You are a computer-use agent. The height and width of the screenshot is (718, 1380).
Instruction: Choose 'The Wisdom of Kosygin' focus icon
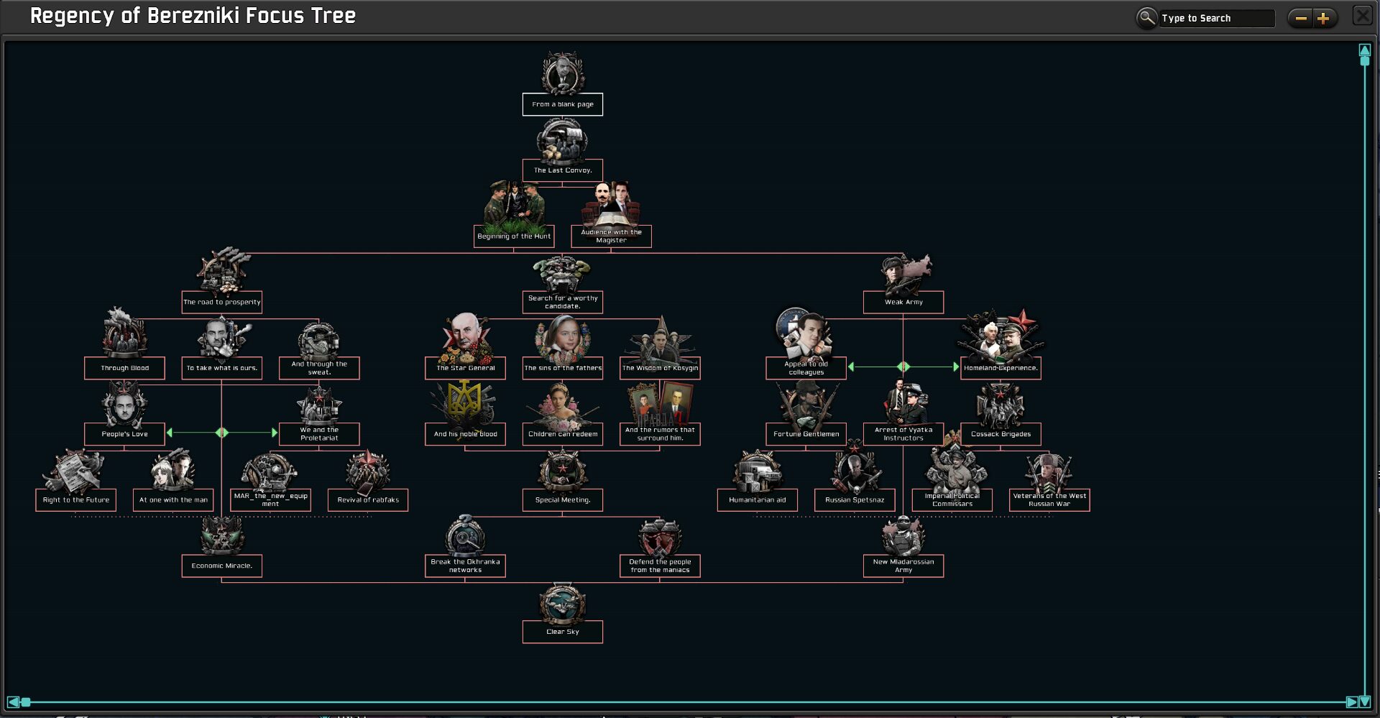660,340
